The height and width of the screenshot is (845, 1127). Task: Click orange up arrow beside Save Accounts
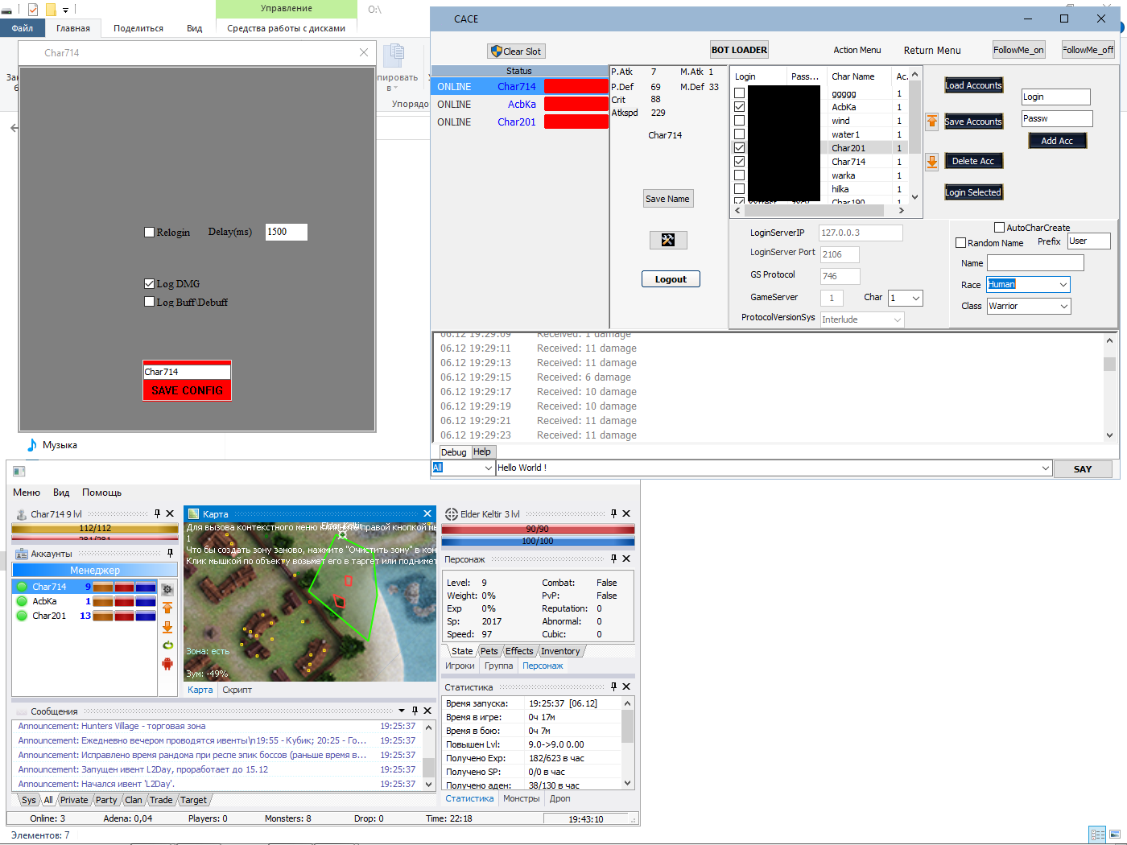coord(931,121)
